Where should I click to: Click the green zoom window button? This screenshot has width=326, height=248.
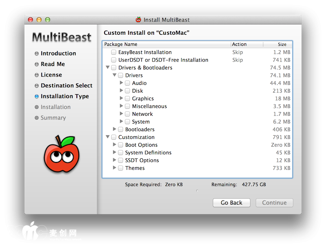pyautogui.click(x=48, y=19)
